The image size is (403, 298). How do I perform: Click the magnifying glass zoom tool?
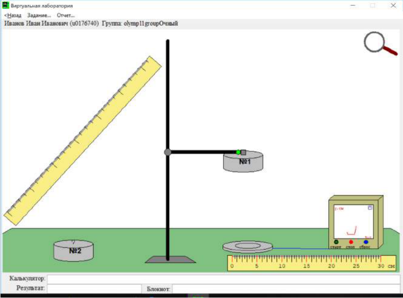380,43
